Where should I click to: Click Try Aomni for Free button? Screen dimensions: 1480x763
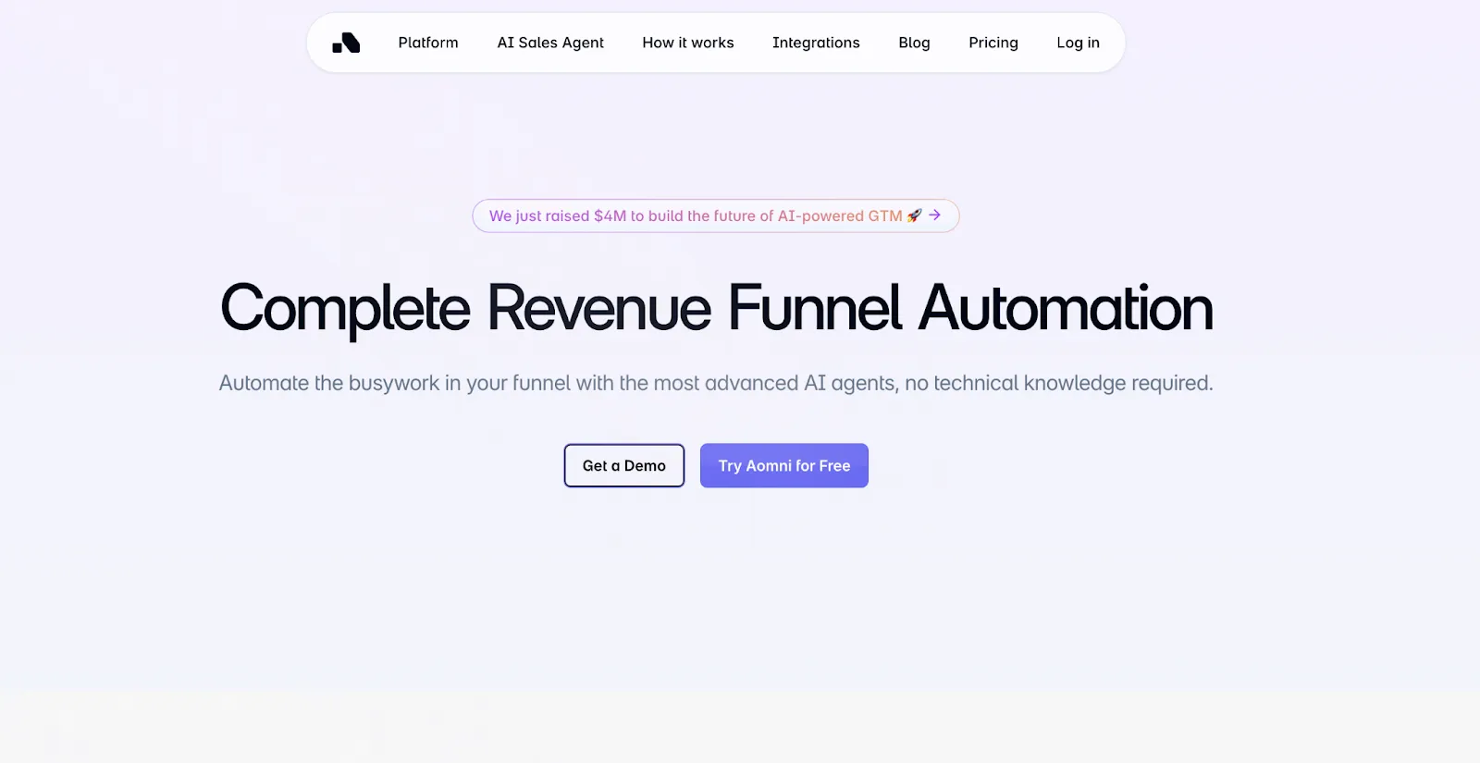click(784, 465)
